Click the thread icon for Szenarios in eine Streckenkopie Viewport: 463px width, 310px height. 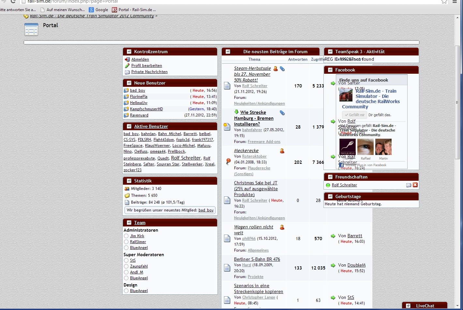tap(227, 300)
